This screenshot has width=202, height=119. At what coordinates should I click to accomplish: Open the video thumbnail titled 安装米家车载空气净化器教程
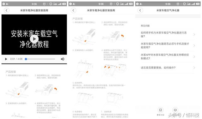click(x=34, y=34)
